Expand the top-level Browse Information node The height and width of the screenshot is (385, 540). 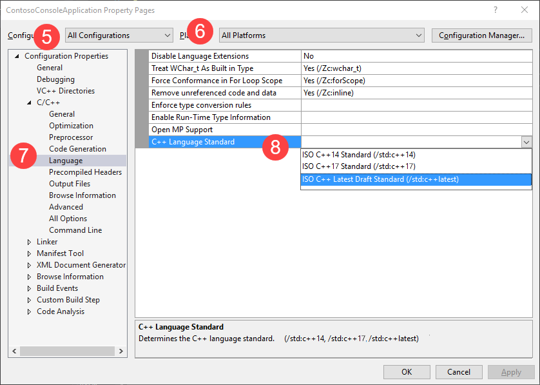click(x=29, y=277)
